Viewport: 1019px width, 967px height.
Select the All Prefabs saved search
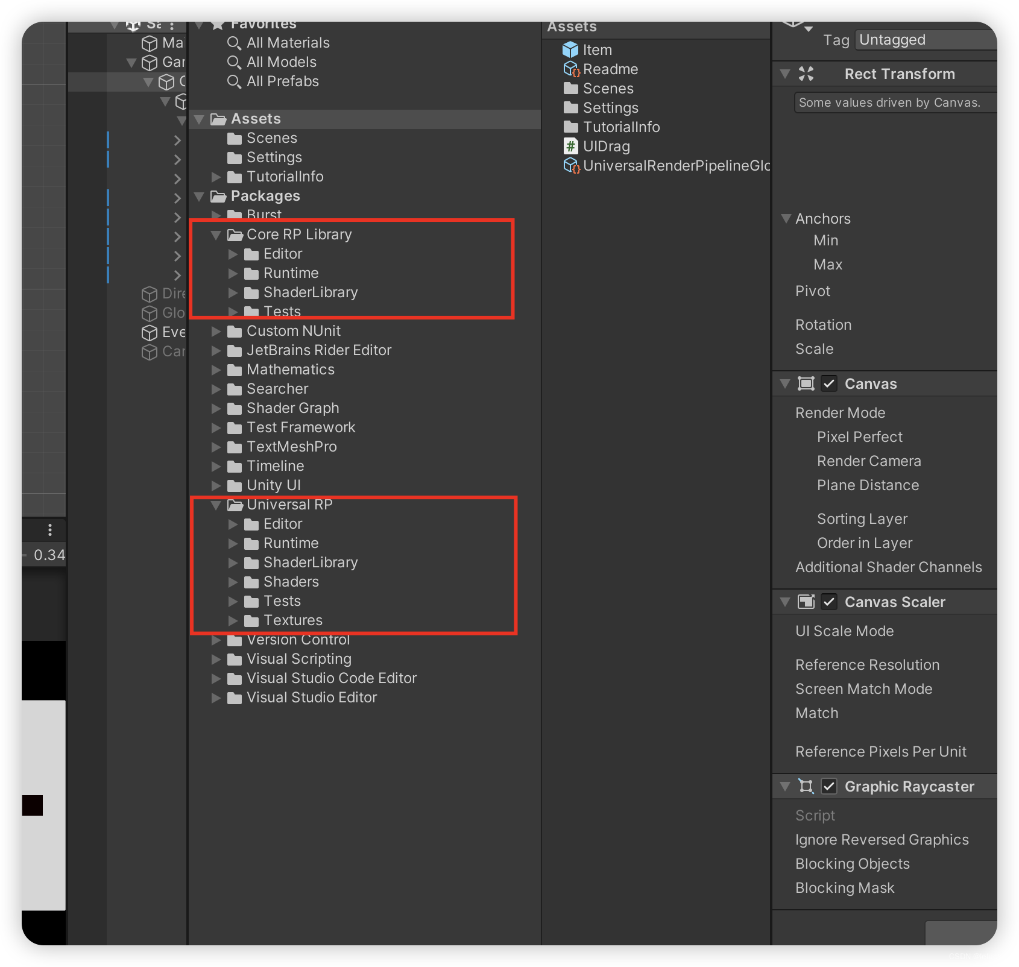pos(282,81)
